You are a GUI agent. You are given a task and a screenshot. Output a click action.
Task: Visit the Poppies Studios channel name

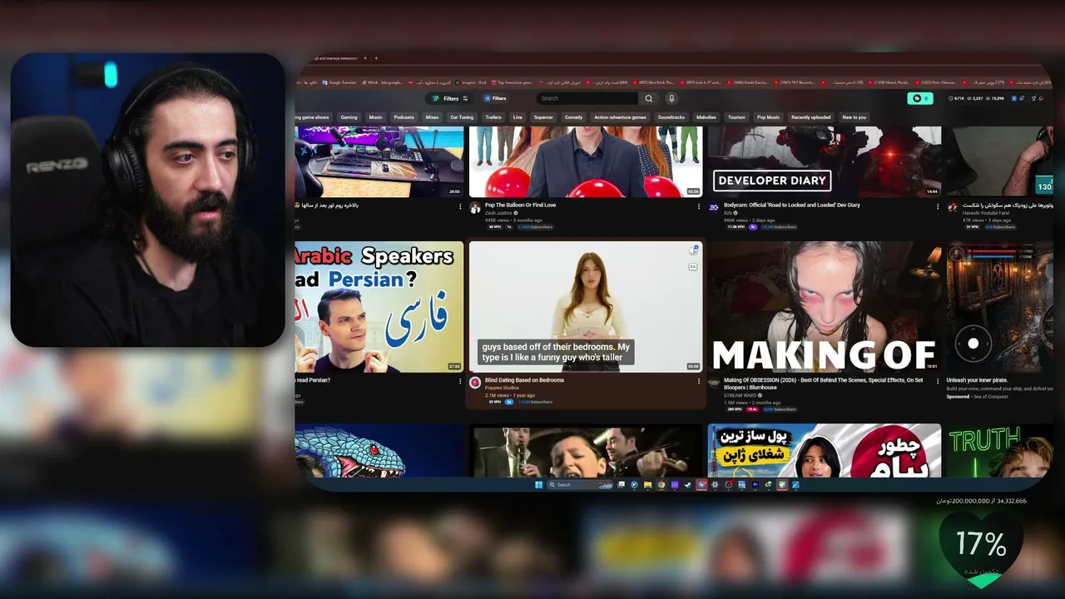(x=502, y=388)
